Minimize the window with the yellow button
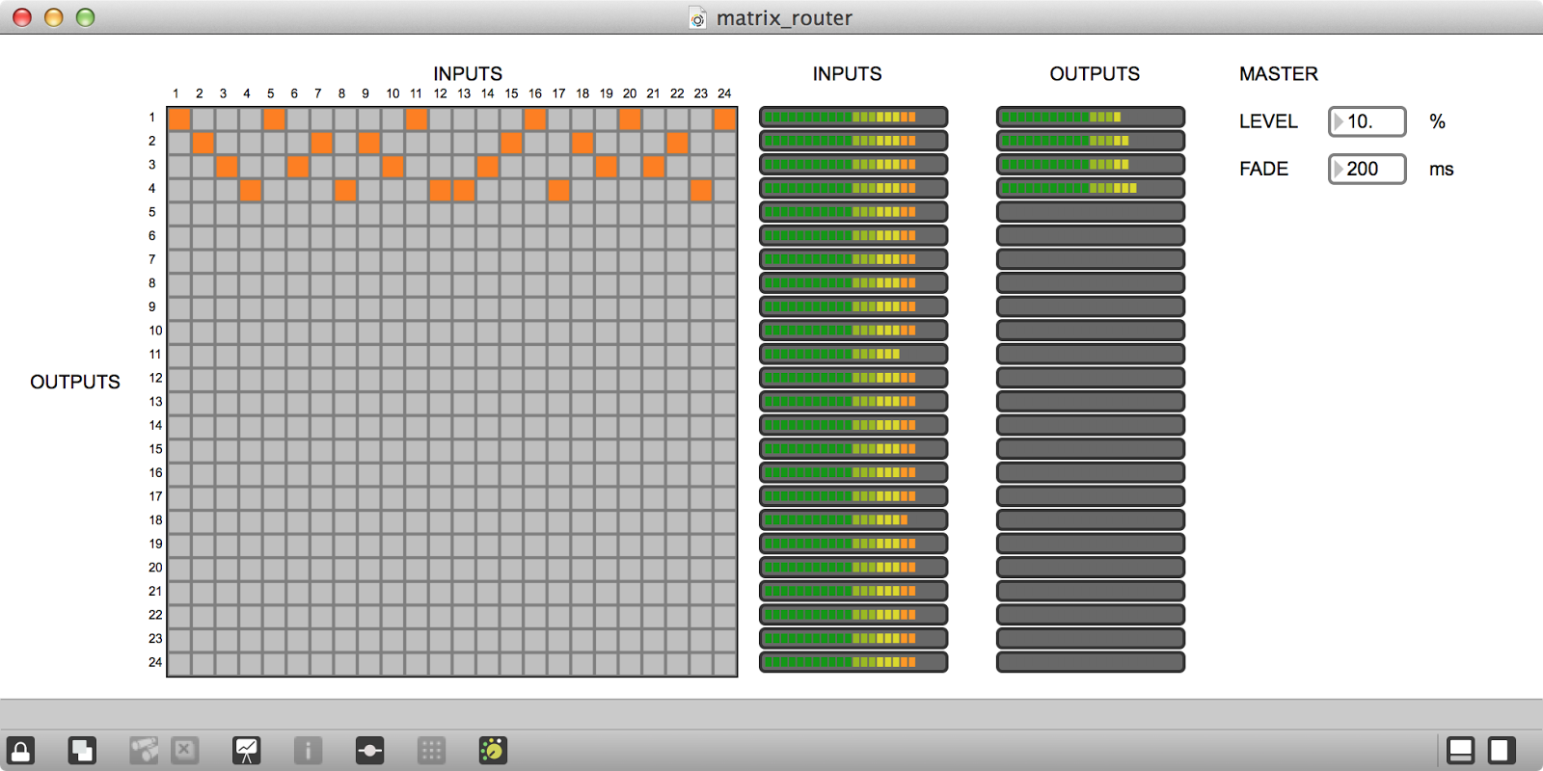 (54, 17)
